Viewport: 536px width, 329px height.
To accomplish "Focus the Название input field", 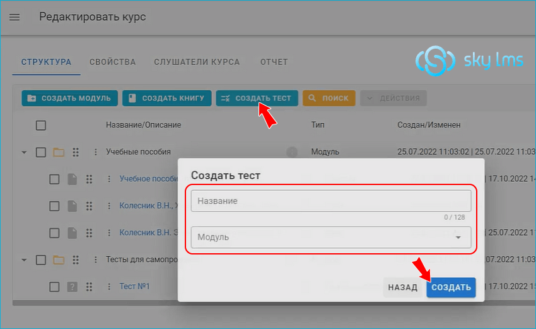I will [331, 201].
